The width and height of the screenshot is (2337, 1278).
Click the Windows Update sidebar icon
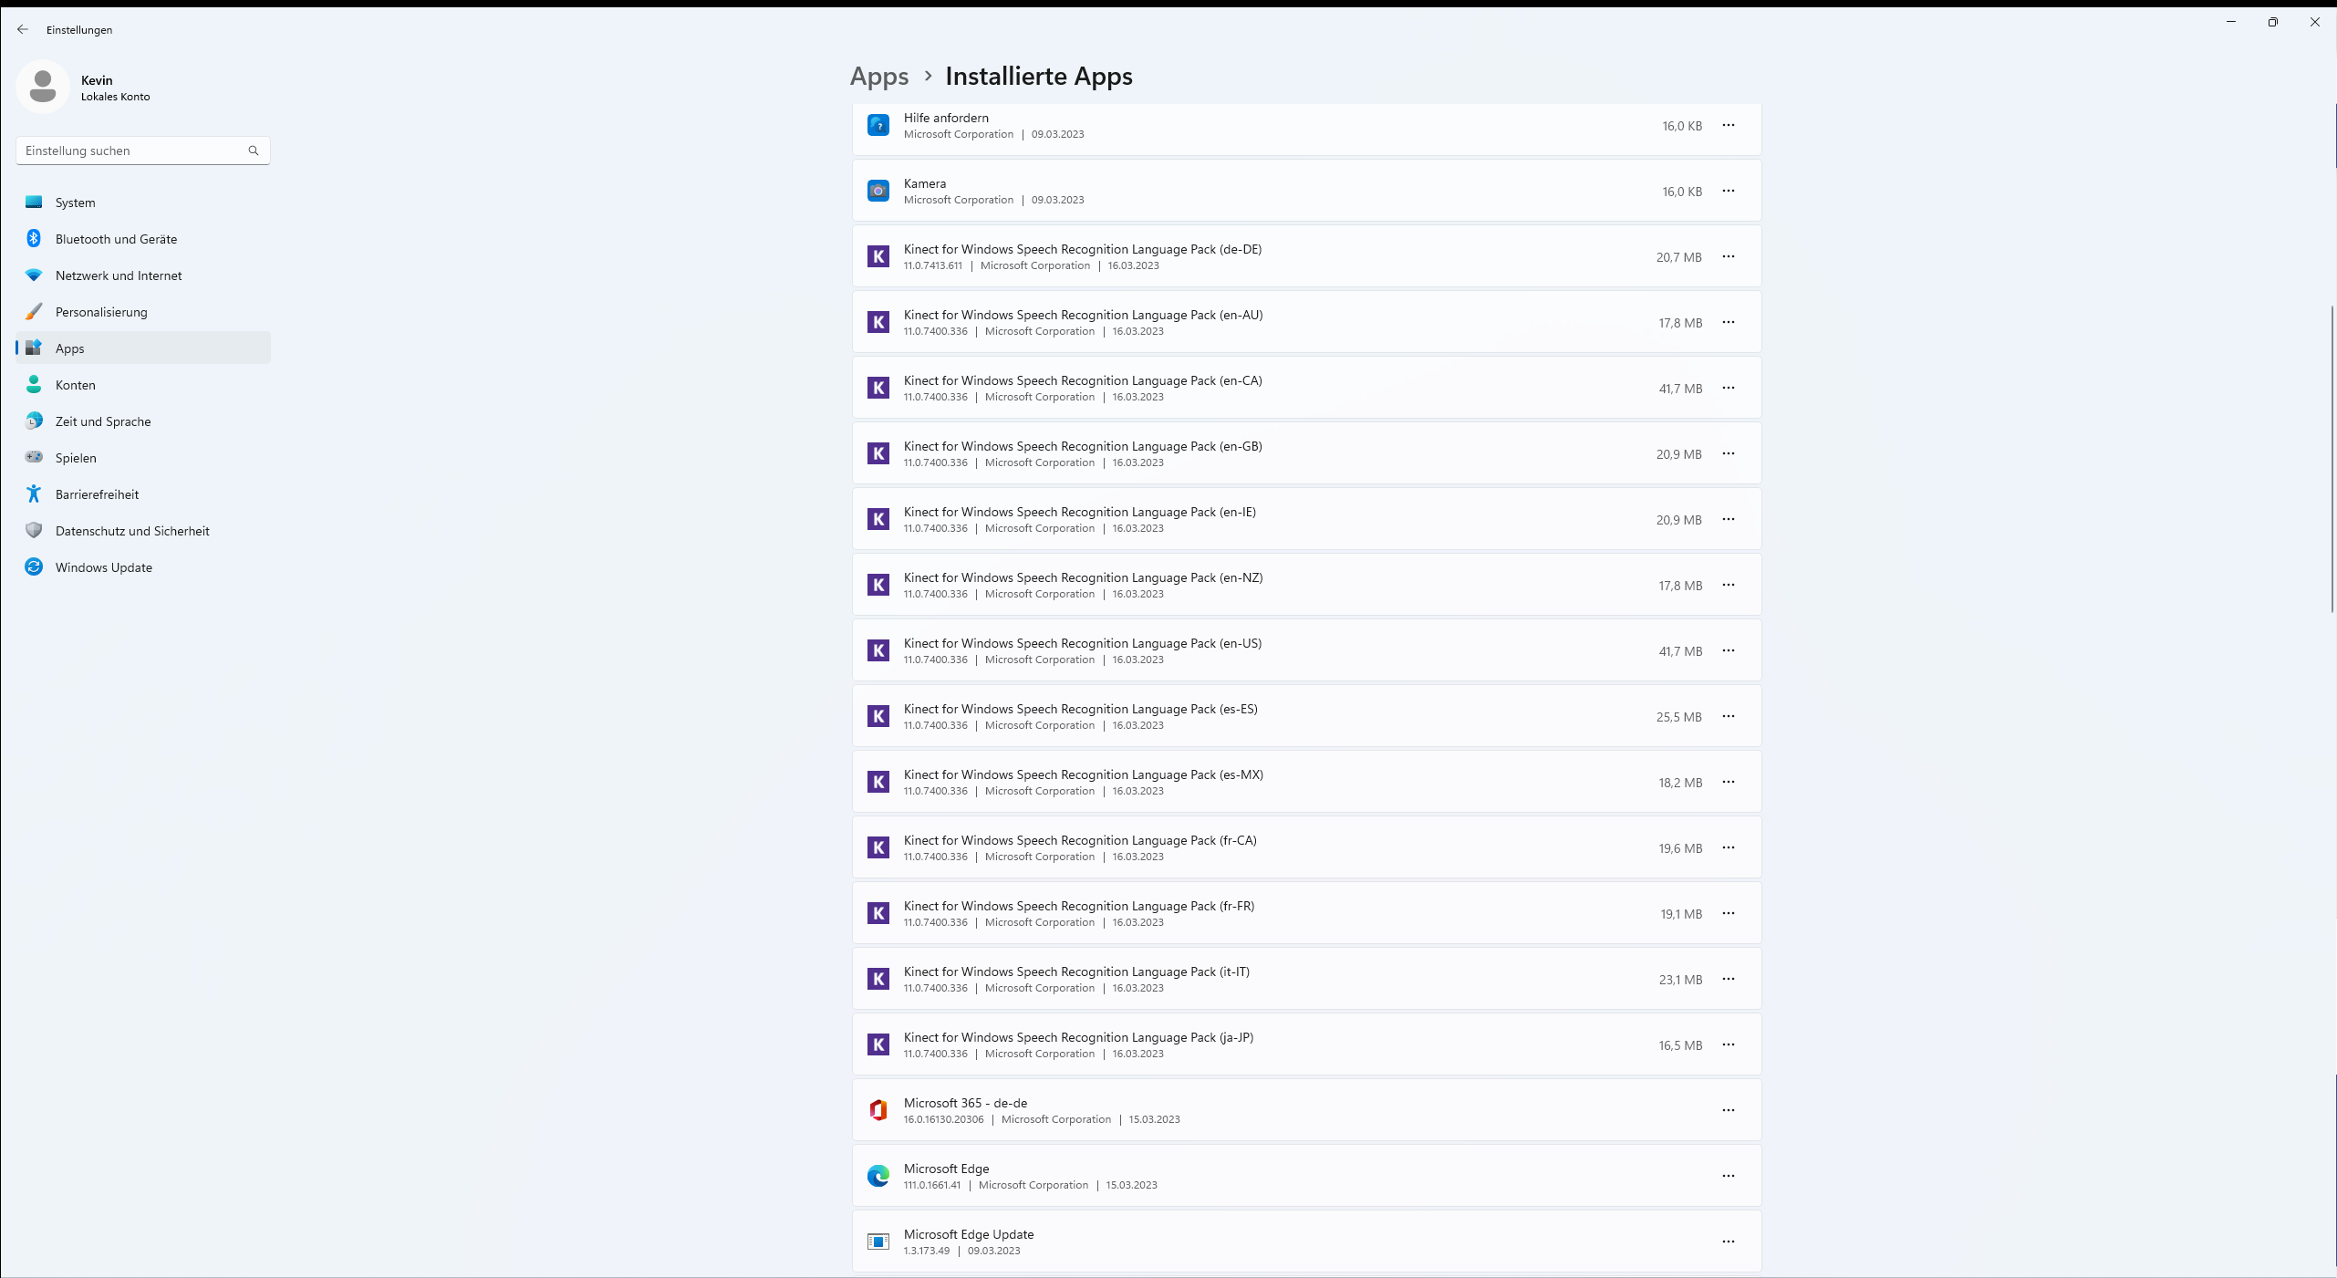coord(34,566)
